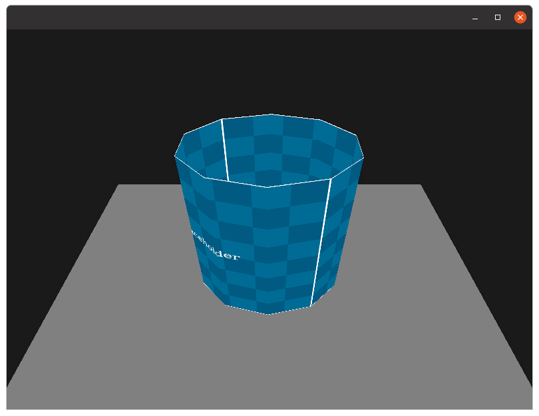Maximize the 3D viewer window

click(x=497, y=17)
